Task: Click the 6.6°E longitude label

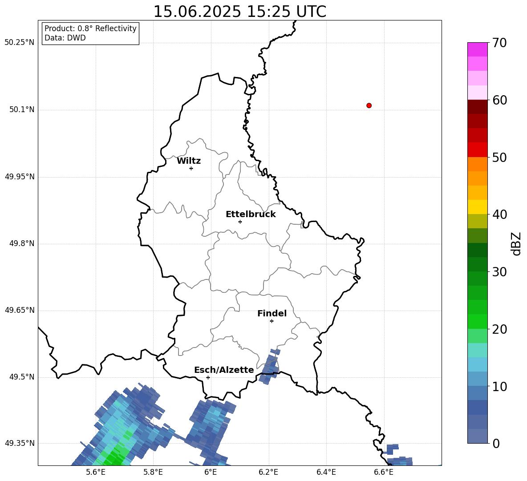Action: coord(384,472)
